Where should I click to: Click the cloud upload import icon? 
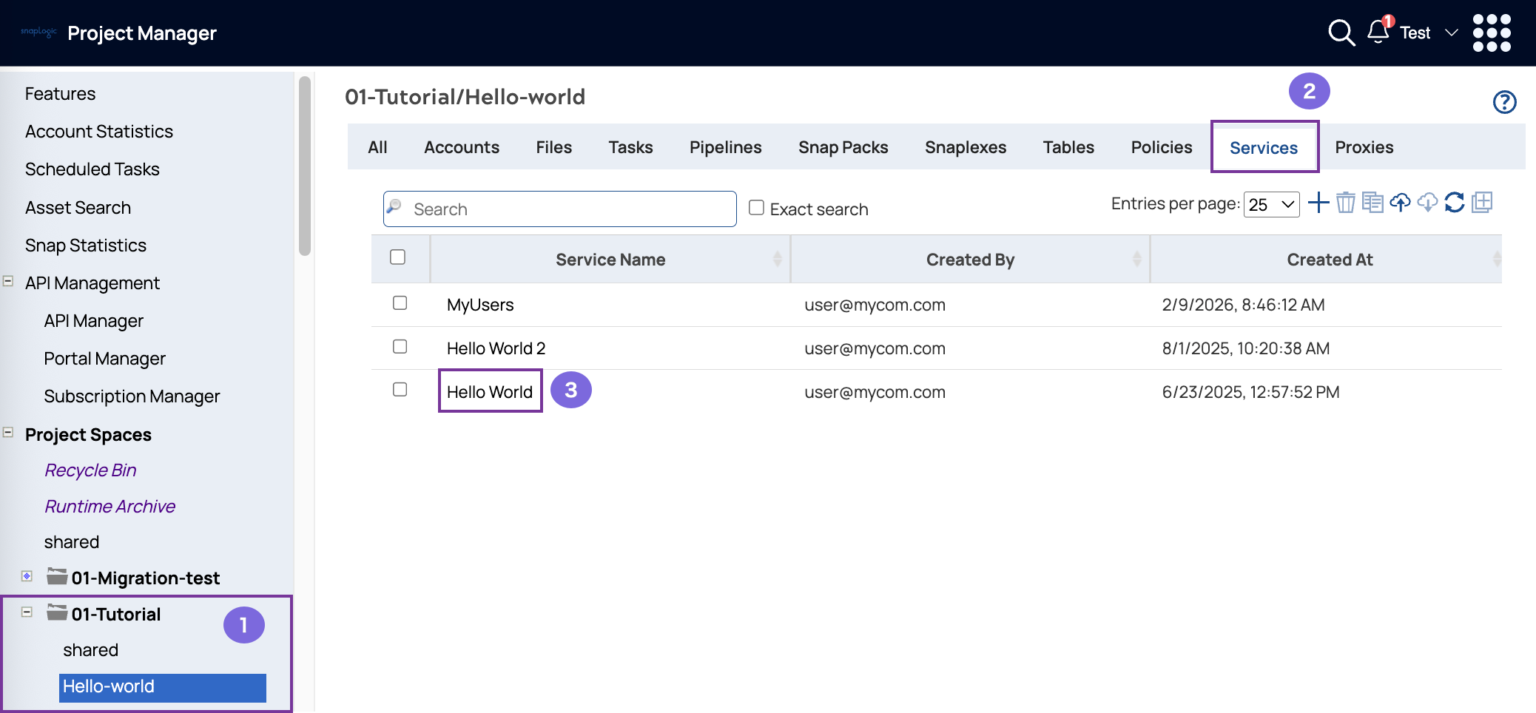coord(1400,202)
